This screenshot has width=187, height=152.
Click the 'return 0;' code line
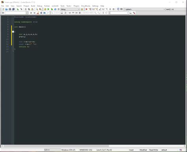pyautogui.click(x=24, y=47)
